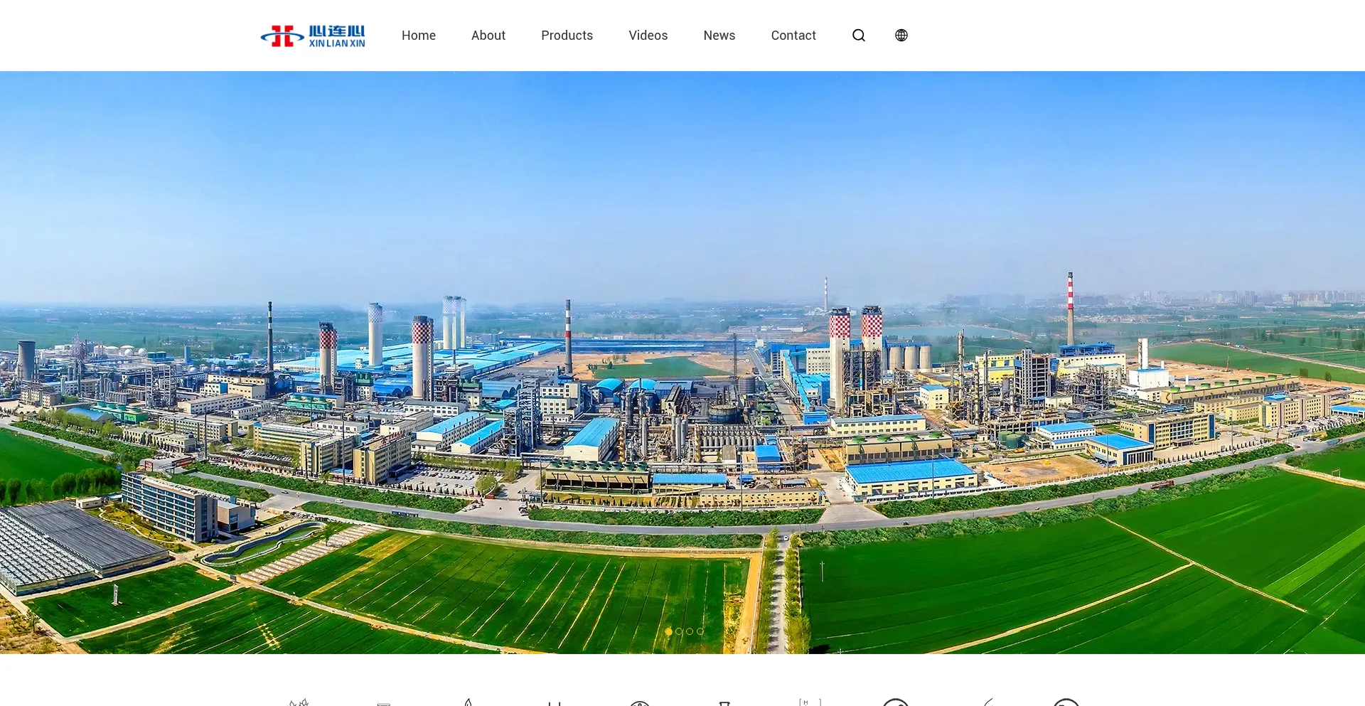The width and height of the screenshot is (1365, 706).
Task: Switch to the third banner slide dot
Action: (690, 631)
